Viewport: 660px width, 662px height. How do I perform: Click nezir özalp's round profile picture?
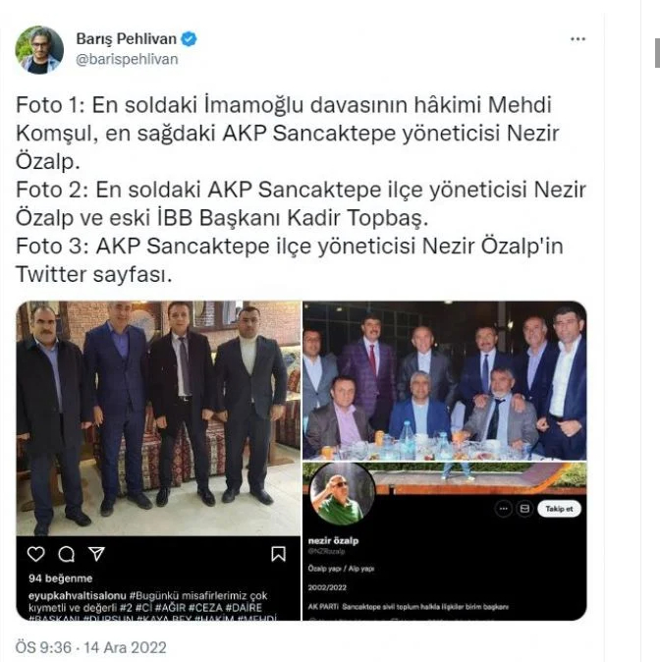click(342, 494)
